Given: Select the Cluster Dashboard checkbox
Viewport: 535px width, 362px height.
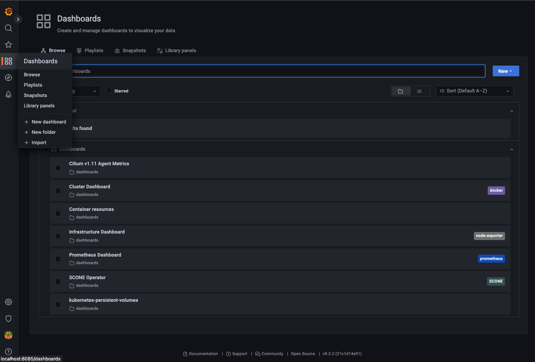Looking at the screenshot, I should (58, 191).
